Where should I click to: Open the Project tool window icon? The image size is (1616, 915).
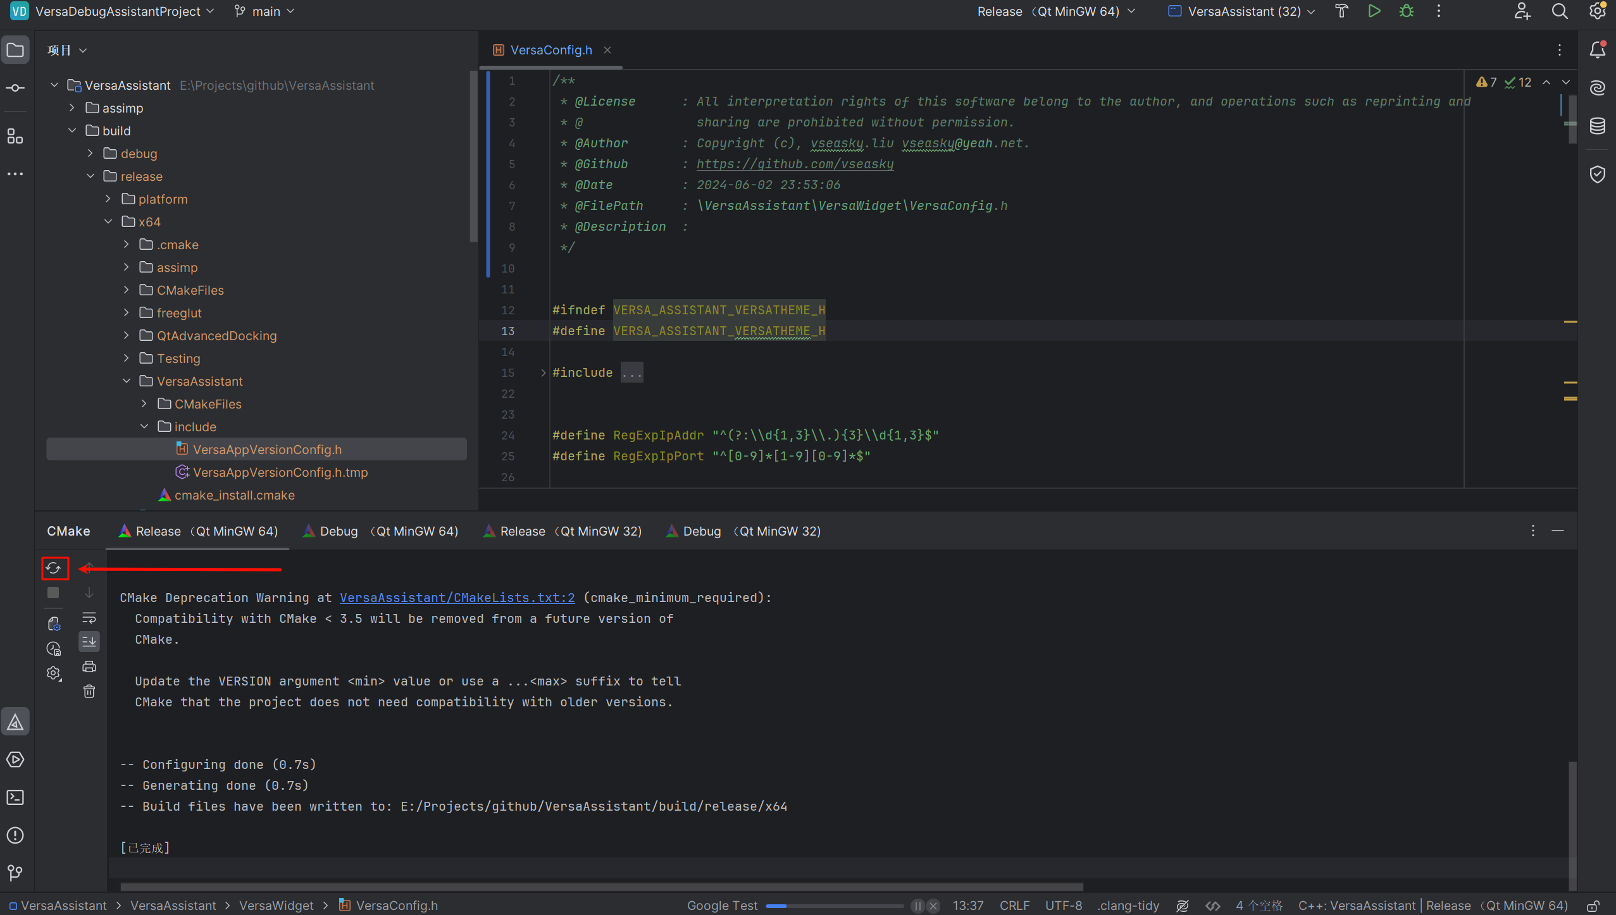[15, 50]
